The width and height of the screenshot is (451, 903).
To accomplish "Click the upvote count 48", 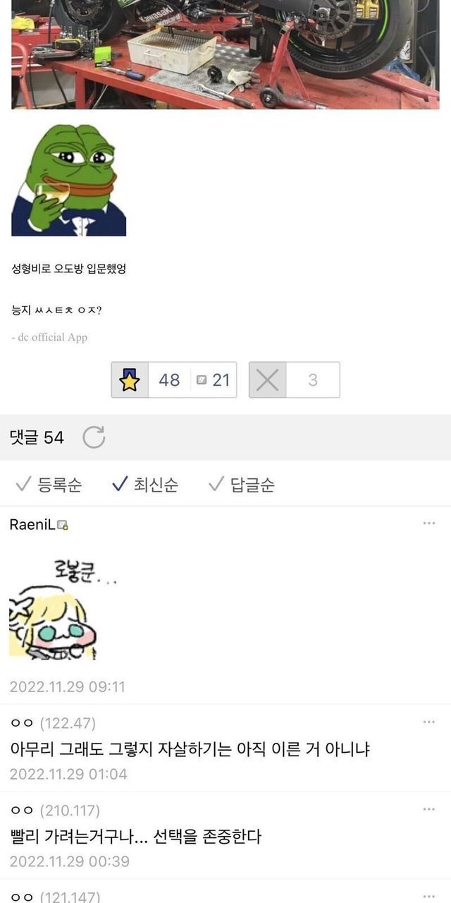I will 169,380.
